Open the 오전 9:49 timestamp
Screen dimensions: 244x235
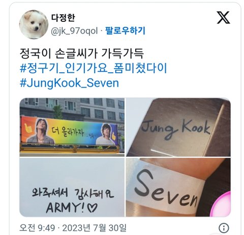pos(37,228)
